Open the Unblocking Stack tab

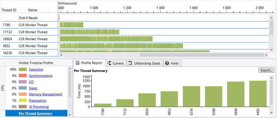click(x=145, y=63)
